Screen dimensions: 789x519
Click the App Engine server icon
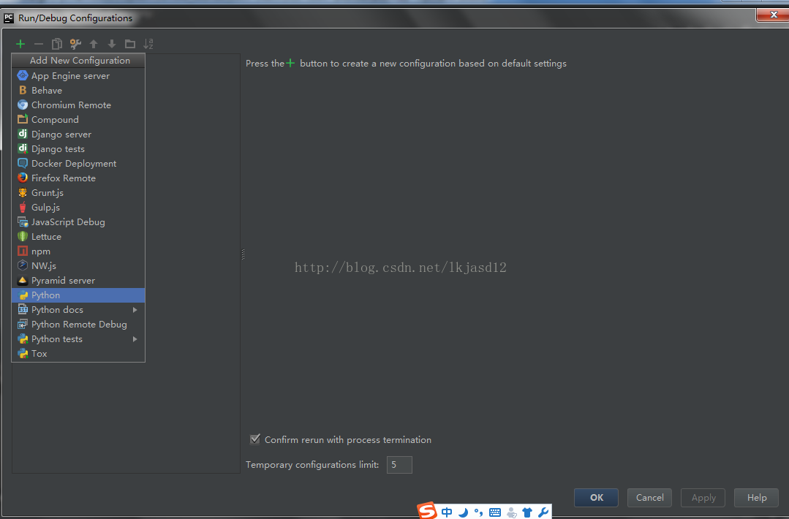pyautogui.click(x=23, y=76)
